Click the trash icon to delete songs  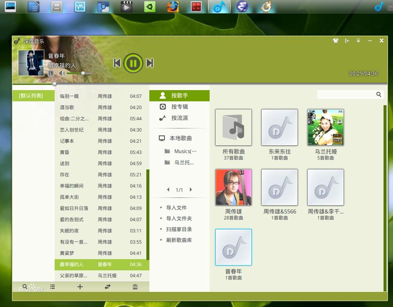(x=135, y=287)
